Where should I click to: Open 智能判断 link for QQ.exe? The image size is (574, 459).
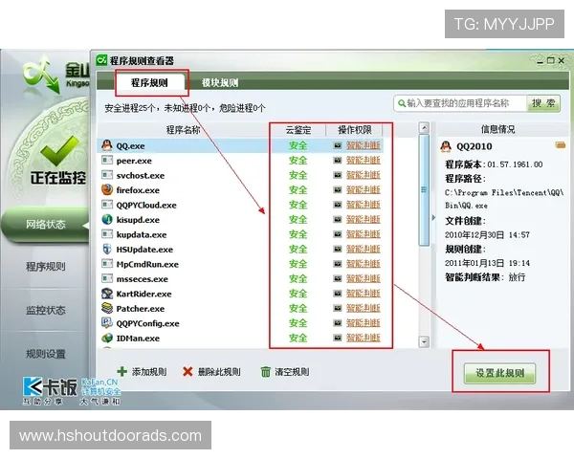click(x=364, y=145)
